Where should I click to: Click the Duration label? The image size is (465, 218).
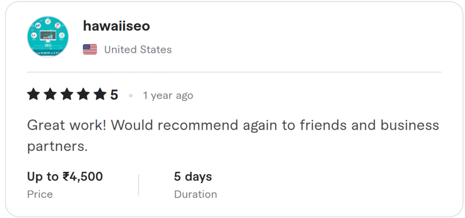coord(195,194)
